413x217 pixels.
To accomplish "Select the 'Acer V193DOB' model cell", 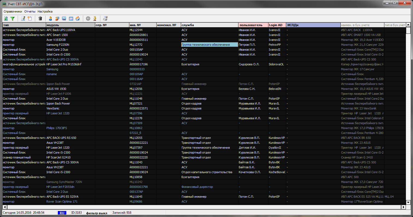I will point(70,40).
